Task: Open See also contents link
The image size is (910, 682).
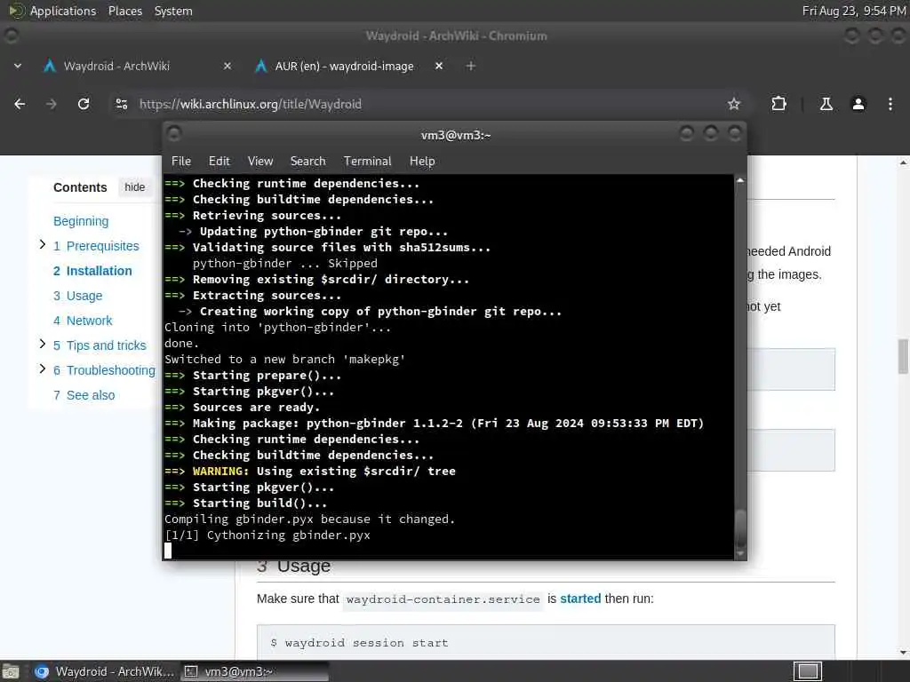Action: click(84, 395)
